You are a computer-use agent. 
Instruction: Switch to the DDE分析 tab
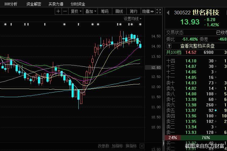[x=11, y=4]
